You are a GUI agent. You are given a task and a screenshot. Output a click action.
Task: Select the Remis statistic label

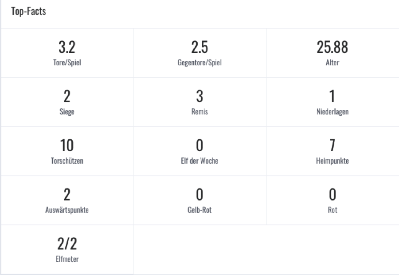tap(199, 112)
